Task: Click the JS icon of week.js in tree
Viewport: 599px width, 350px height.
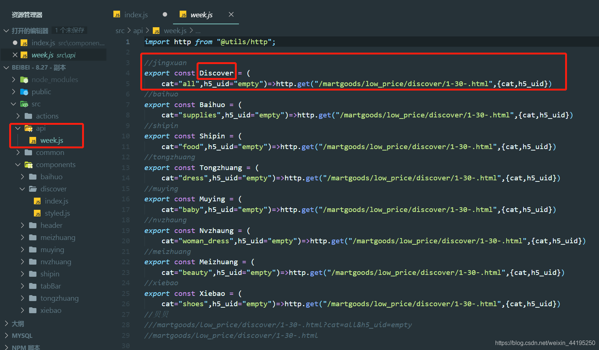Action: pos(33,141)
